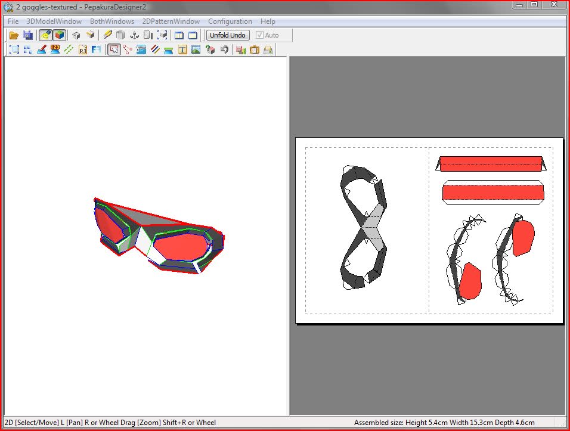Select the right red lens pattern piece

point(523,238)
